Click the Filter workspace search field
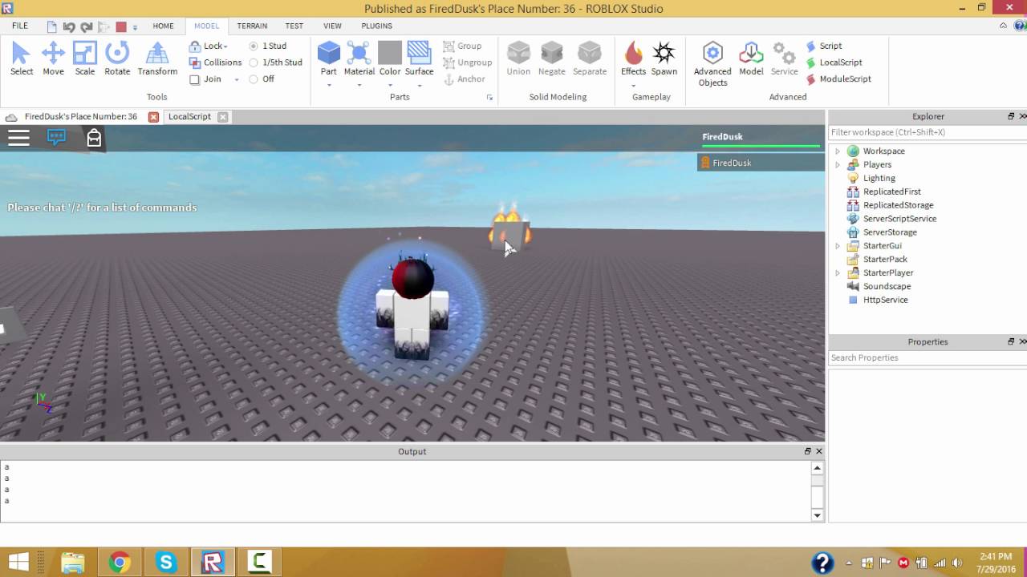 (927, 132)
